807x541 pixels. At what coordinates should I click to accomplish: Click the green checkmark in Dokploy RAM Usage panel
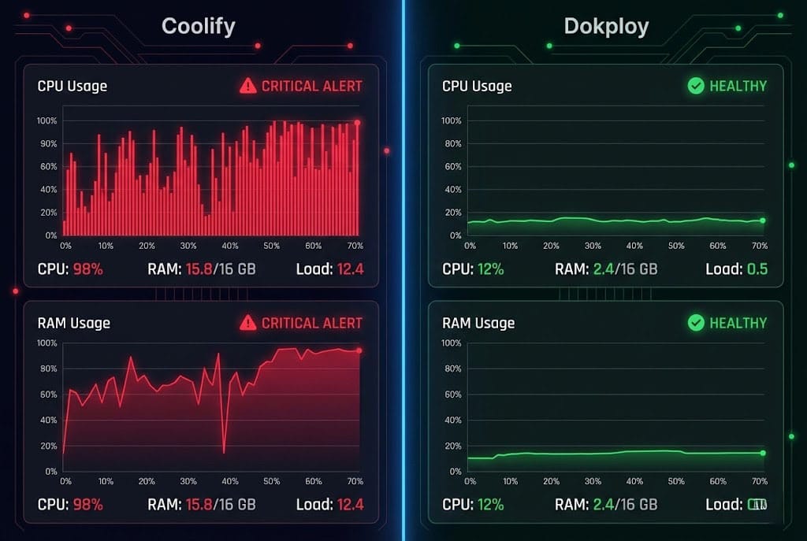pos(696,323)
